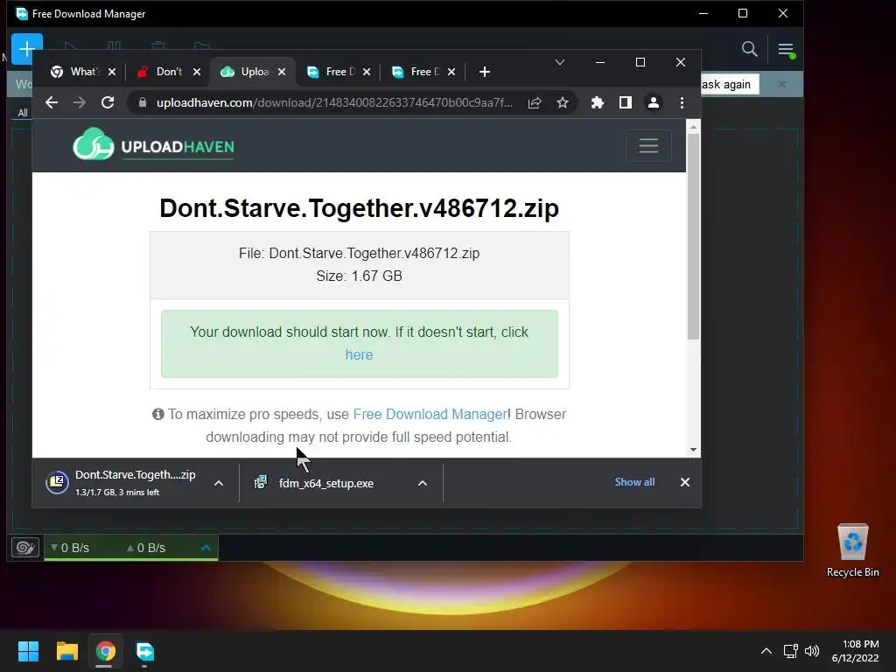
Task: Expand options for fdm_x64_setup.exe download
Action: coord(423,483)
